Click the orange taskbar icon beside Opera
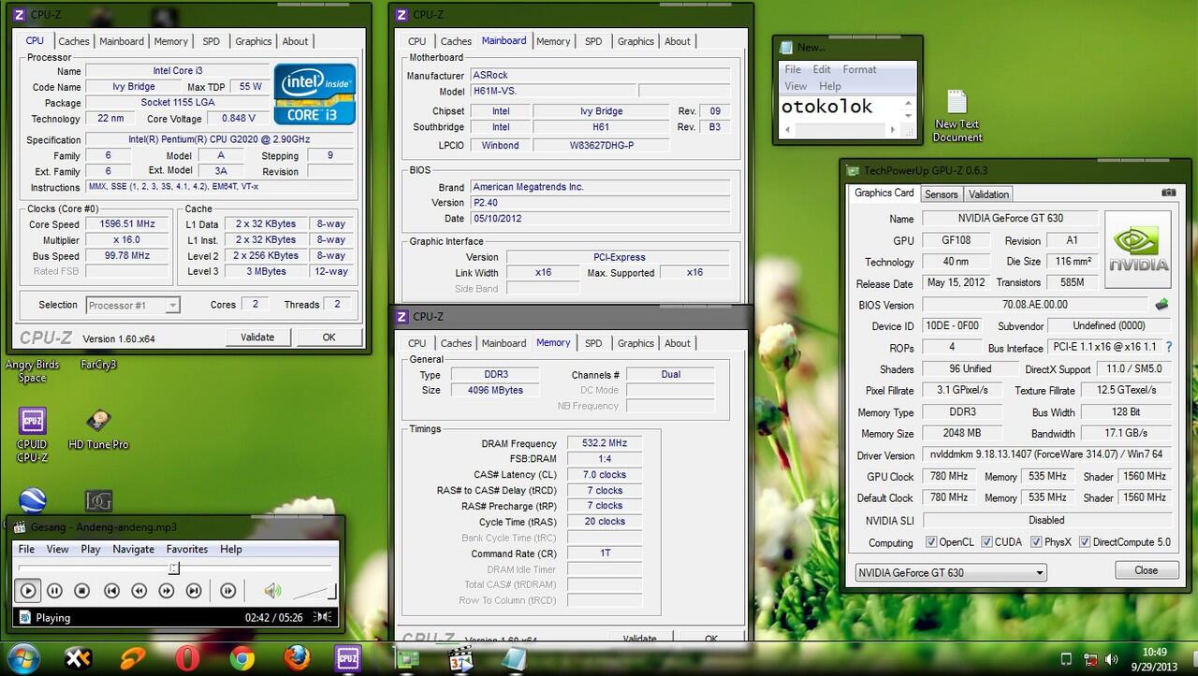The width and height of the screenshot is (1198, 676). (x=133, y=658)
